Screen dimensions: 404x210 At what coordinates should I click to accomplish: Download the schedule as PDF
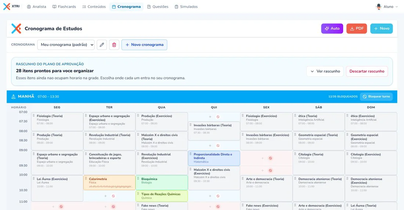(x=357, y=28)
